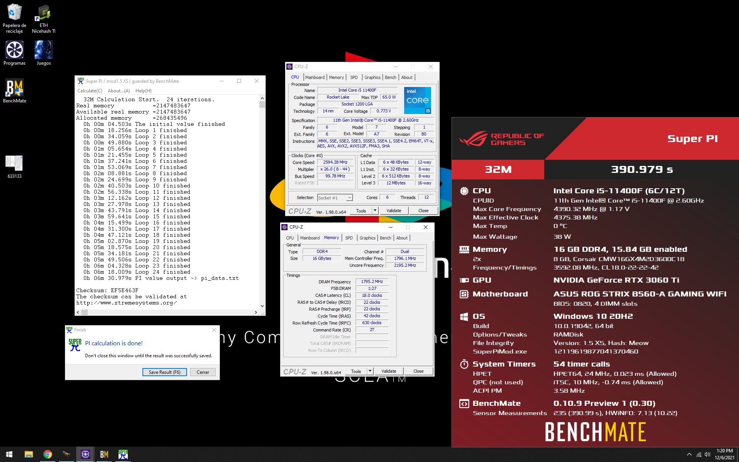Click the Tools button in upper CPU-Z
The width and height of the screenshot is (739, 462).
click(361, 211)
